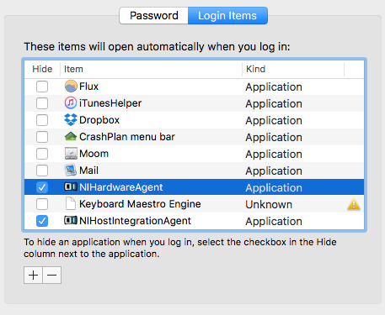The width and height of the screenshot is (385, 315).
Task: Select the Login Items tab
Action: point(227,16)
